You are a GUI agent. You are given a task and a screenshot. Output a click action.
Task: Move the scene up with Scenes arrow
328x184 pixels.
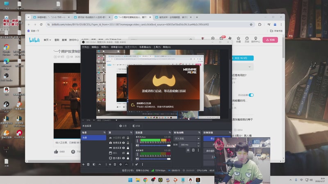coord(100,164)
